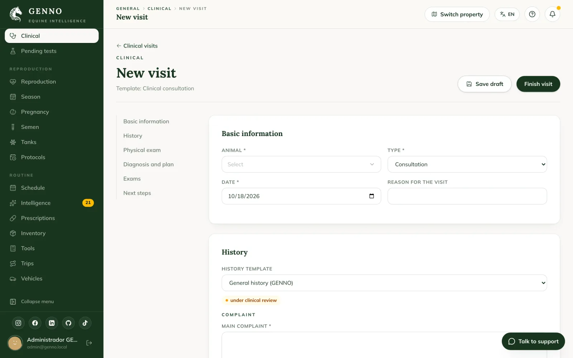Click Save draft button
The height and width of the screenshot is (358, 573).
point(485,84)
